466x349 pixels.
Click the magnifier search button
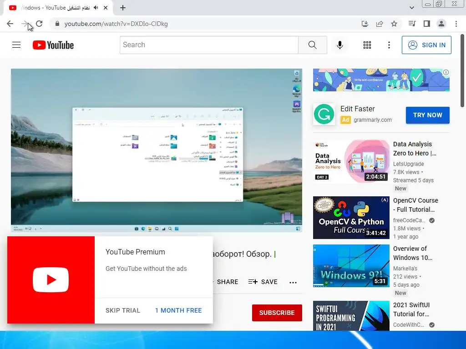pos(312,45)
